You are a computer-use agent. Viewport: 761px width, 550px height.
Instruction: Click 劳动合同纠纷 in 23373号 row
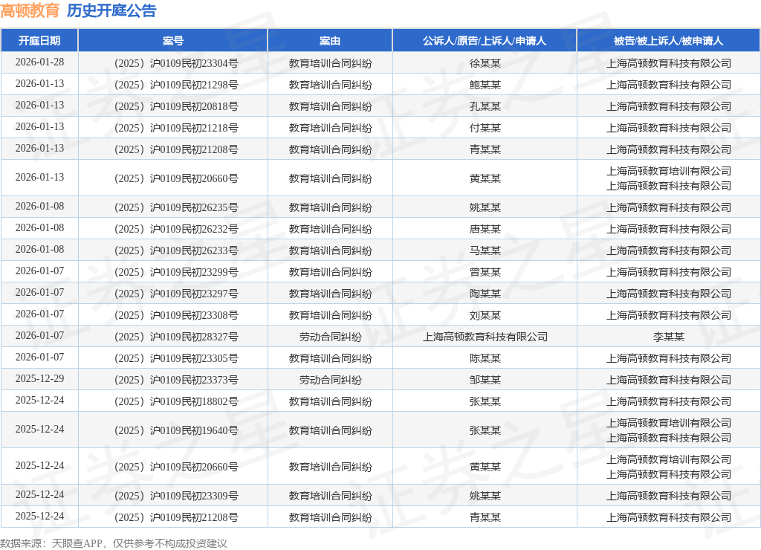point(330,380)
